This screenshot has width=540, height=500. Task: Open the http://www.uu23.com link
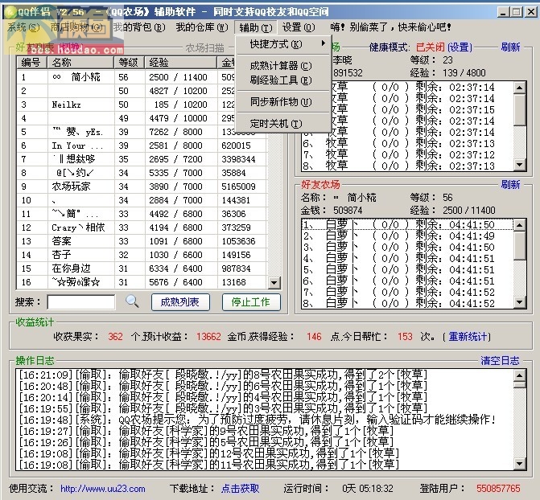coord(103,489)
